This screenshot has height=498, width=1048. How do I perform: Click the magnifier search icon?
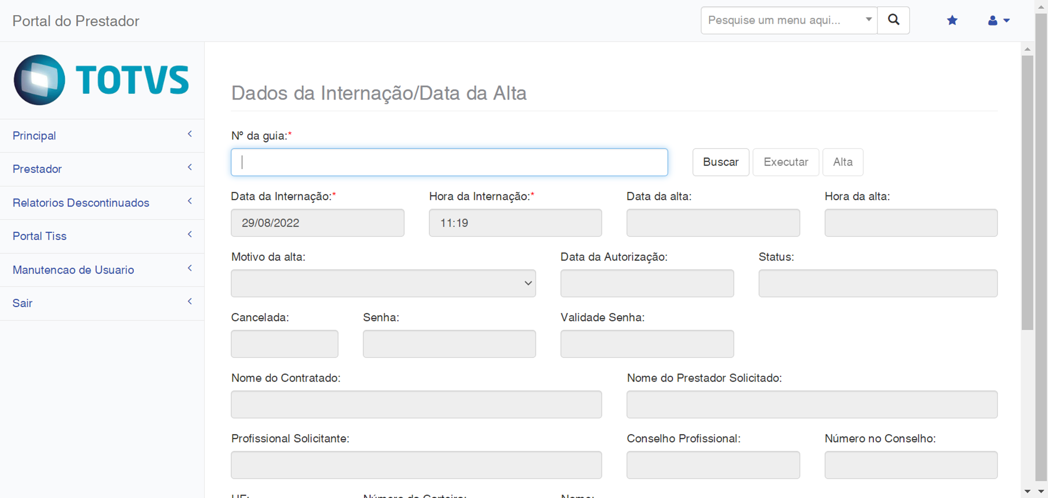[x=893, y=20]
